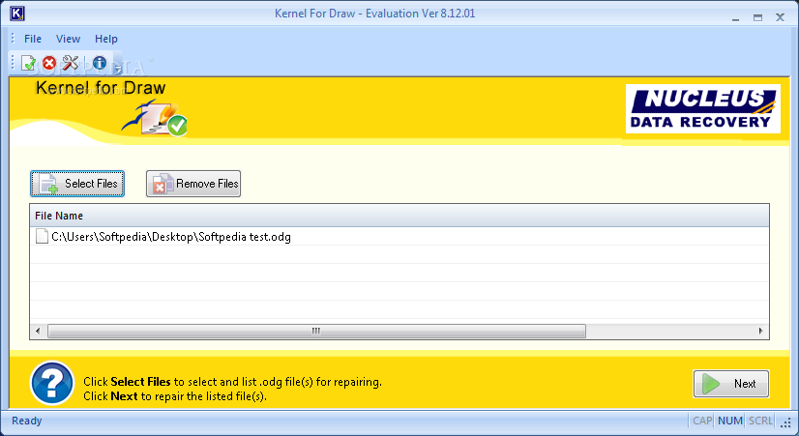The image size is (799, 436).
Task: Click the CAP indicator in status bar
Action: click(x=701, y=421)
